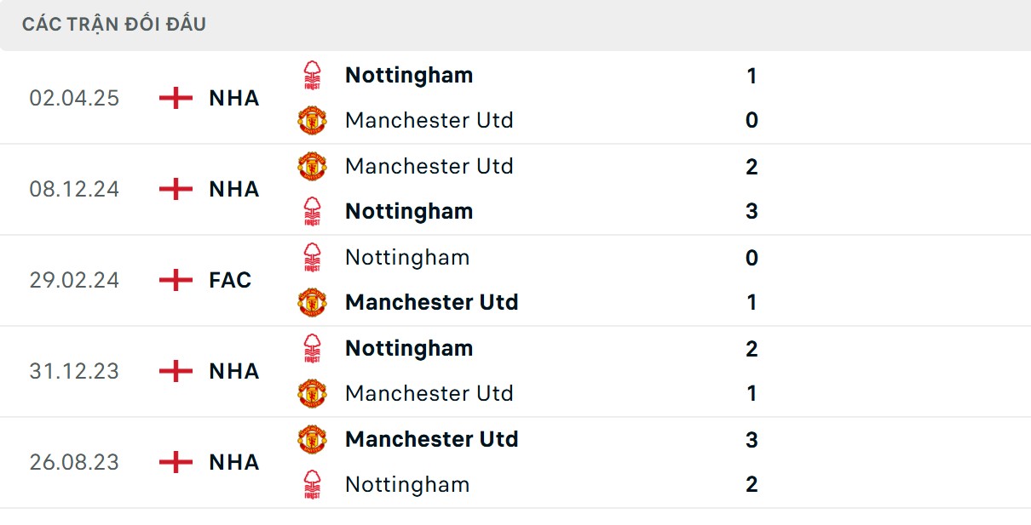
Task: Click the Nottingham crest in the 02.04.25 match
Action: (x=312, y=76)
